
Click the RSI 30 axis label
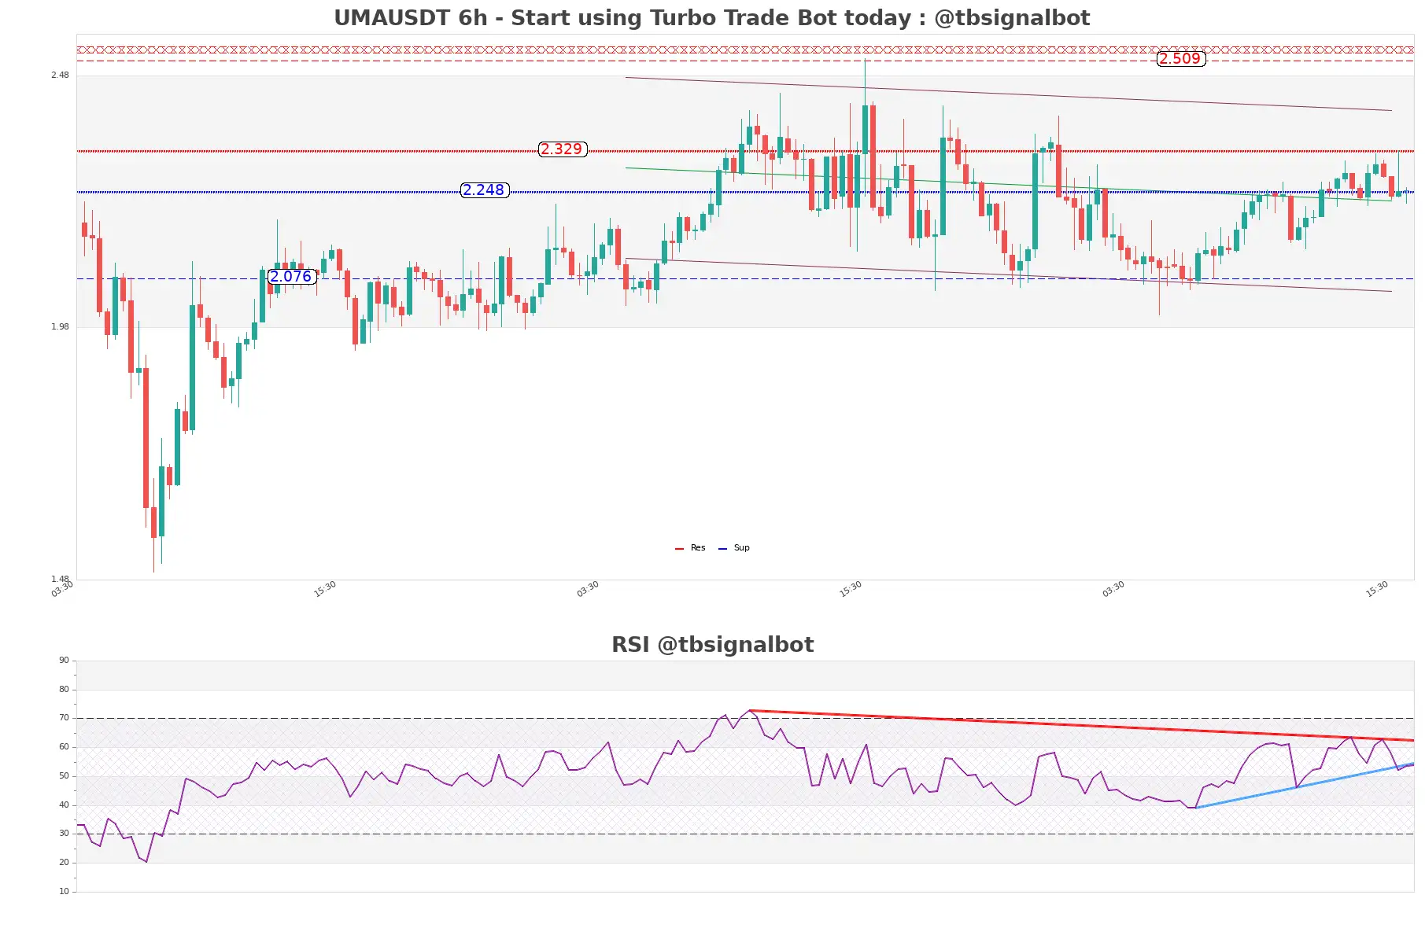point(64,834)
